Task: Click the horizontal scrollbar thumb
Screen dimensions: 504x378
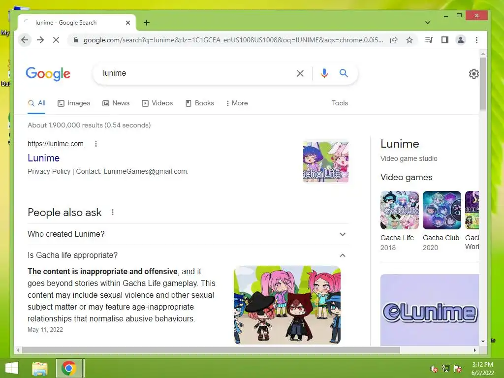Action: 211,350
